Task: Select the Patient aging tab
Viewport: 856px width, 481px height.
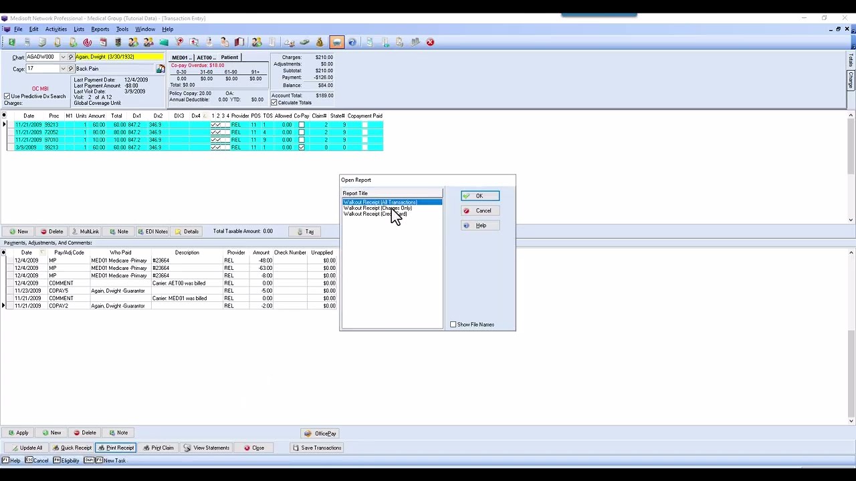Action: pyautogui.click(x=229, y=57)
